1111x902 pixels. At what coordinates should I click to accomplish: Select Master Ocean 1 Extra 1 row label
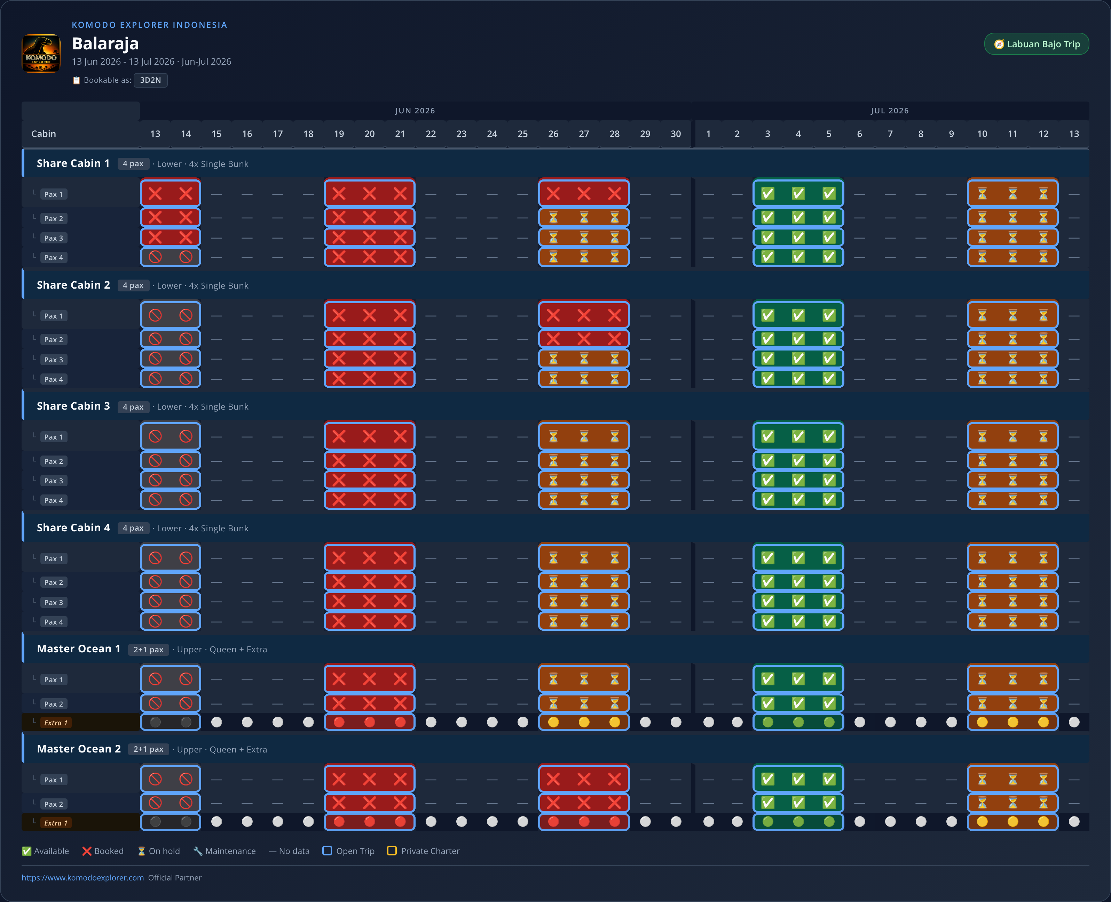click(x=56, y=723)
